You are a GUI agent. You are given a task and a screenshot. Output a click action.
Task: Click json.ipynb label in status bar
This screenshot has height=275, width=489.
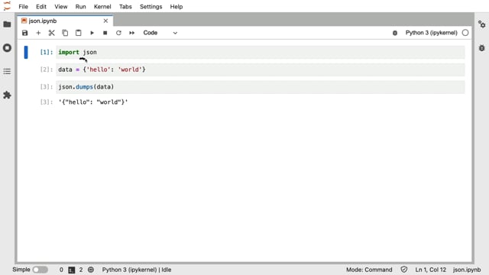[x=467, y=270]
